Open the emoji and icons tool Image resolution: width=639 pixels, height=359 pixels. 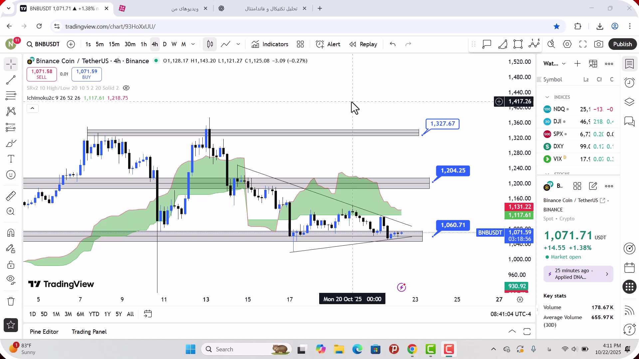pyautogui.click(x=11, y=175)
